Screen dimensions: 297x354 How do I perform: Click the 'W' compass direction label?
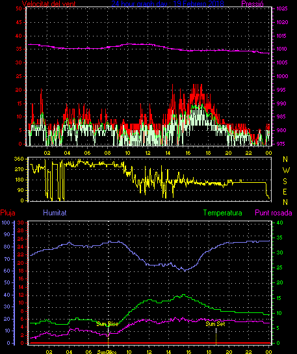[x=286, y=170]
